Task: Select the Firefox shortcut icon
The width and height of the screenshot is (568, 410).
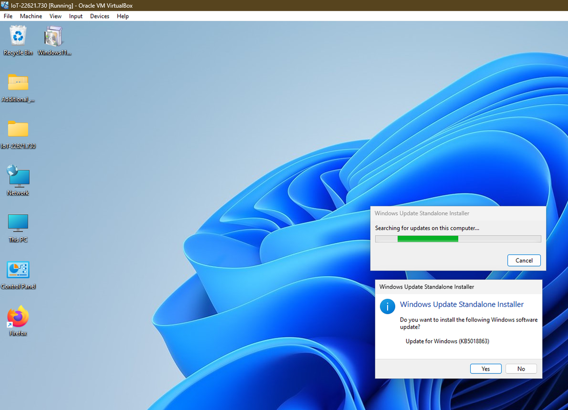Action: [18, 321]
